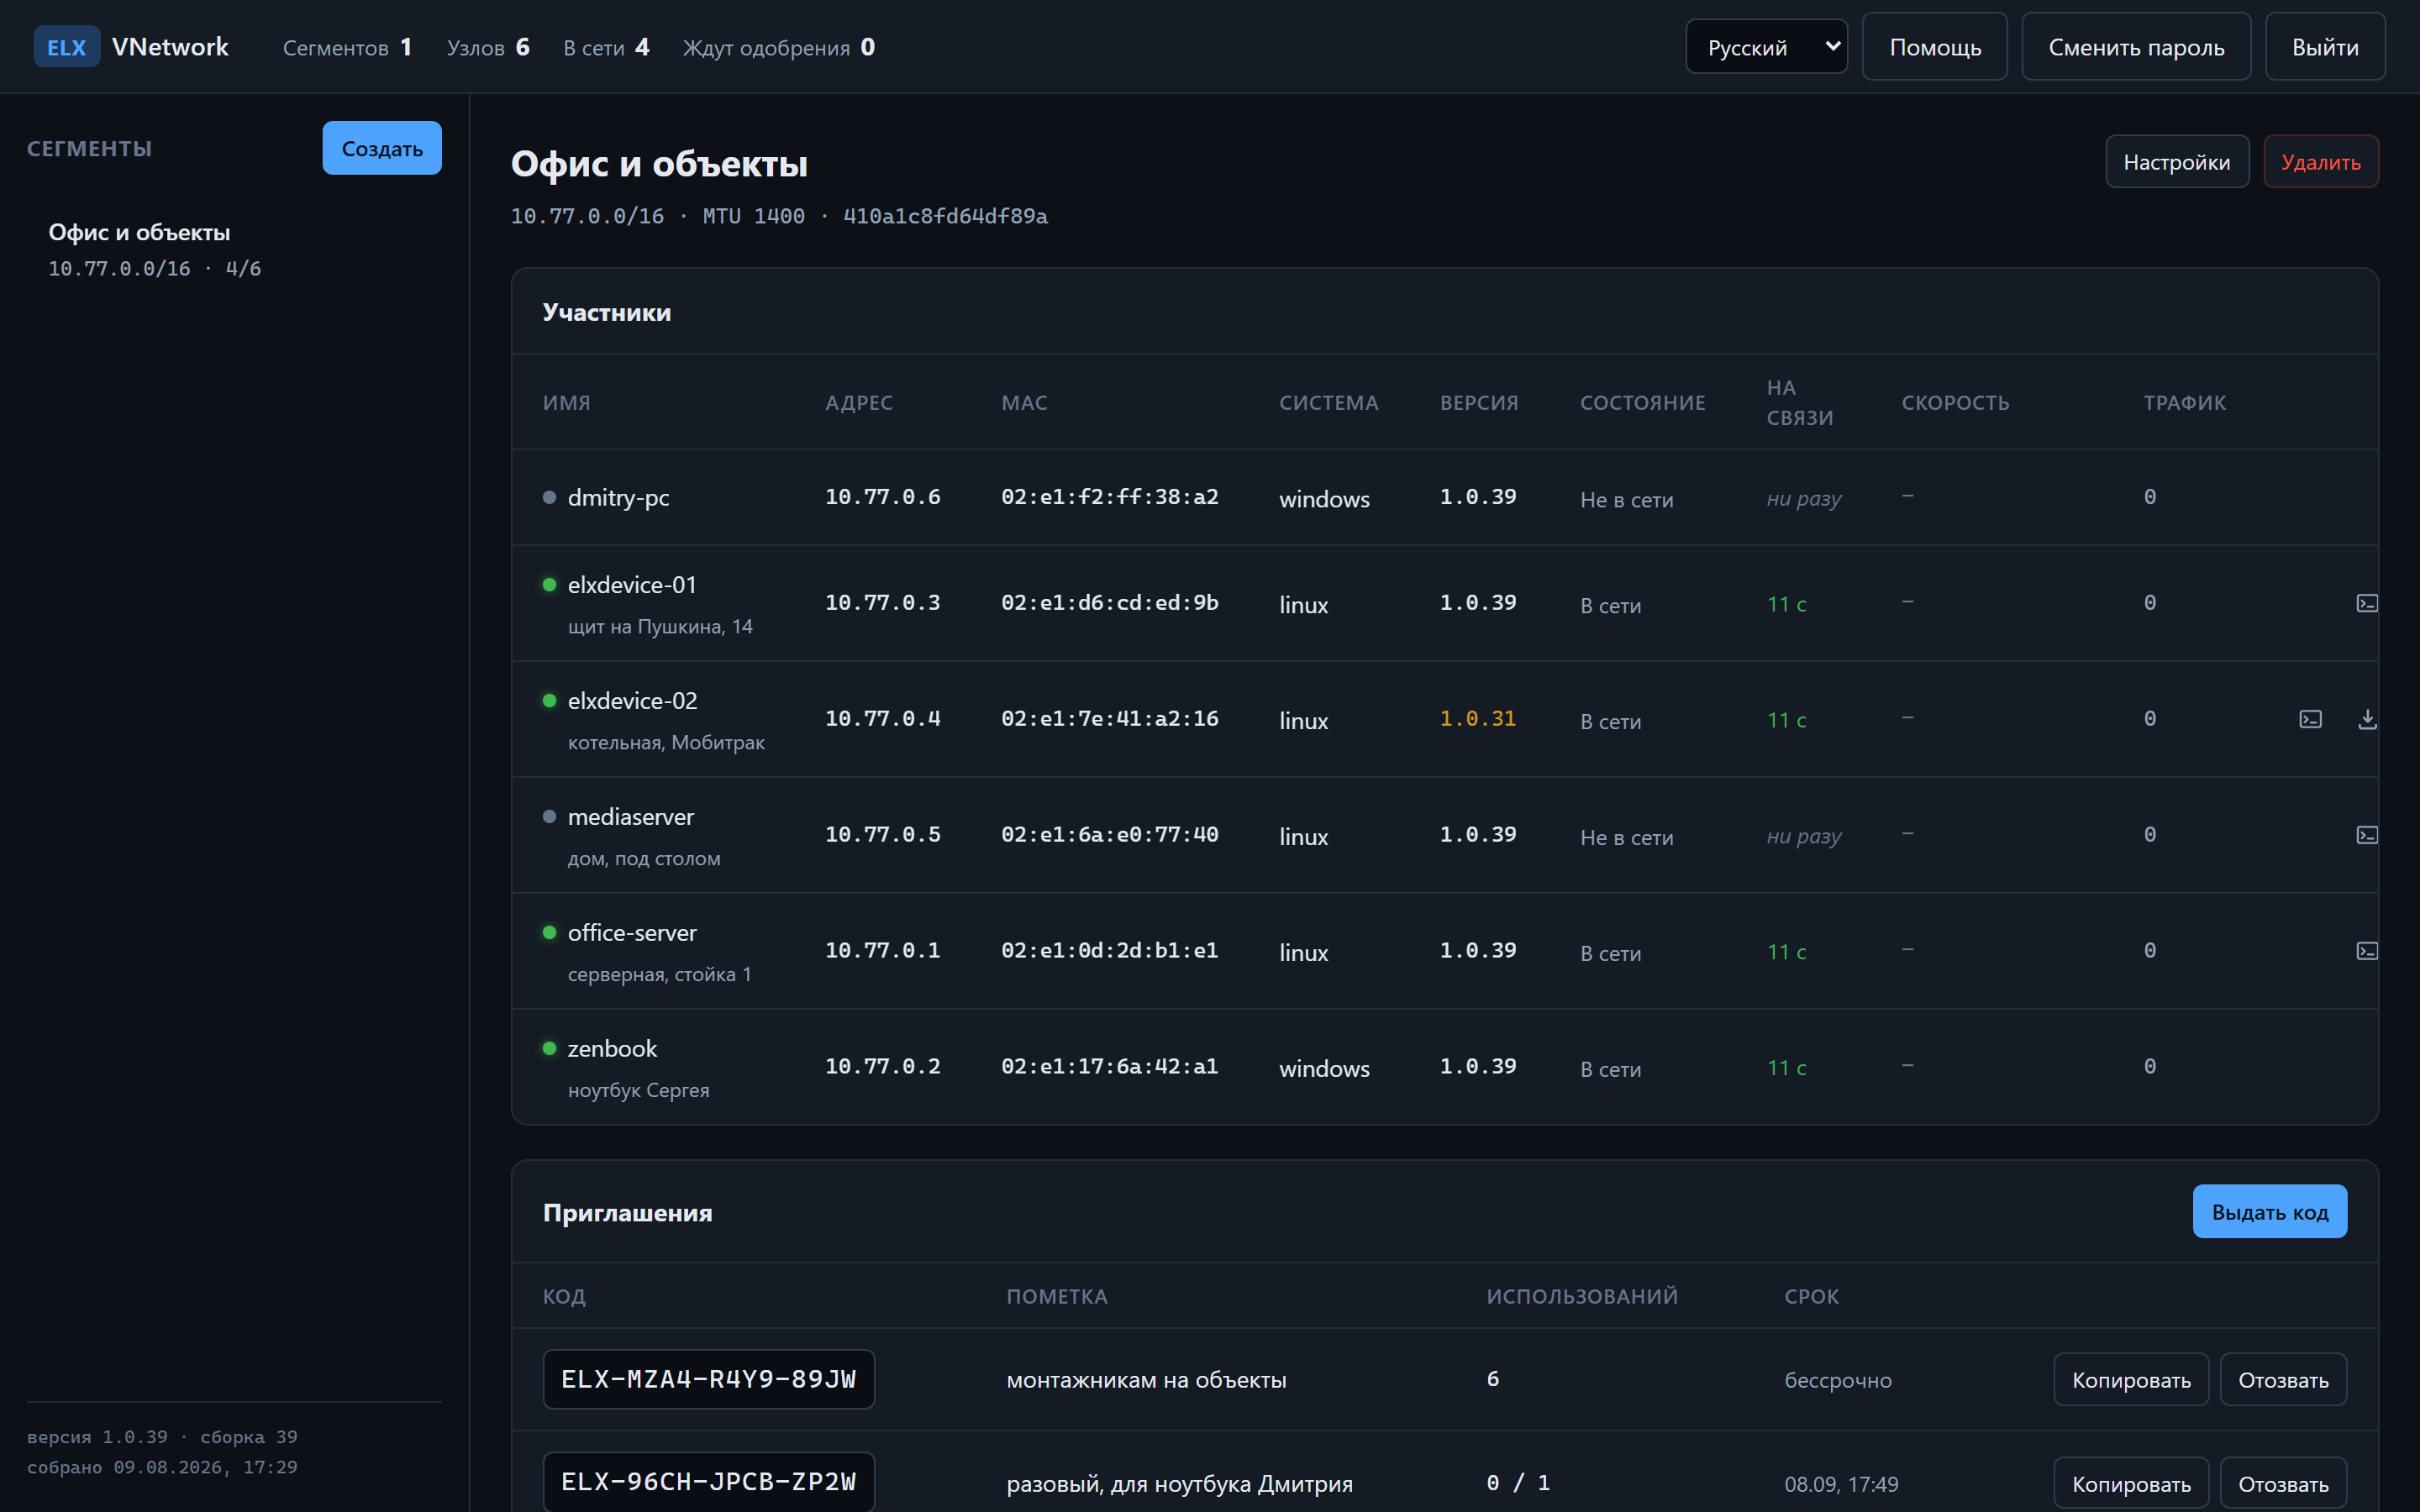Open the Русский language dropdown
The width and height of the screenshot is (2420, 1512).
[x=1766, y=47]
